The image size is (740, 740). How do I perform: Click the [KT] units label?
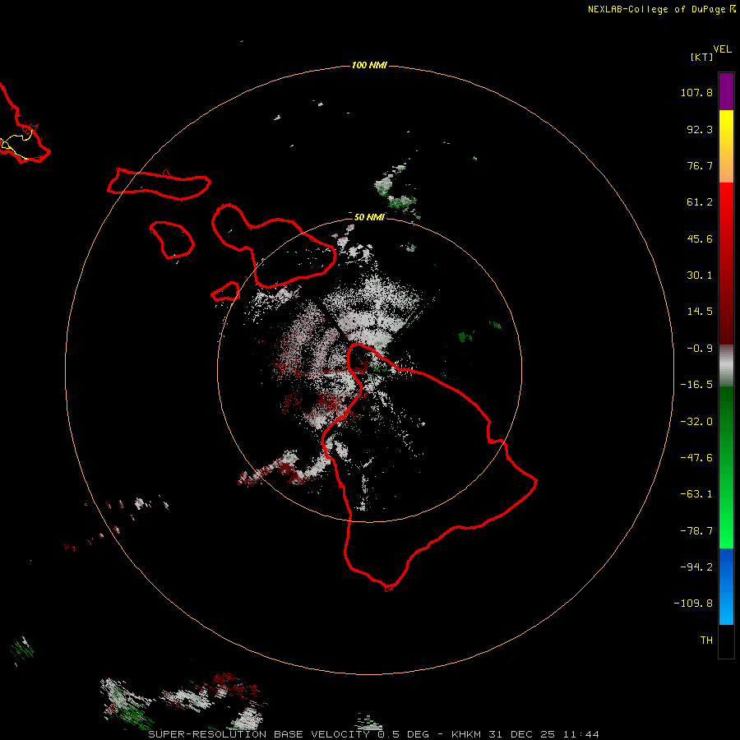click(702, 57)
